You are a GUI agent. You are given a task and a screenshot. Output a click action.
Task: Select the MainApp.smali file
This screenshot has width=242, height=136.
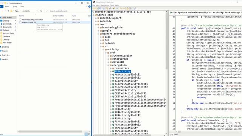[28, 22]
